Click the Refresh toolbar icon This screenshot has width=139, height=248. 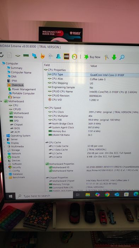pyautogui.click(x=1, y=55)
